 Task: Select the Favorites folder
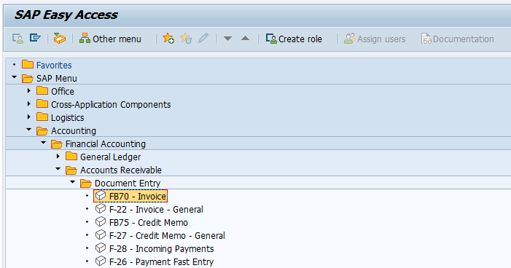point(54,65)
